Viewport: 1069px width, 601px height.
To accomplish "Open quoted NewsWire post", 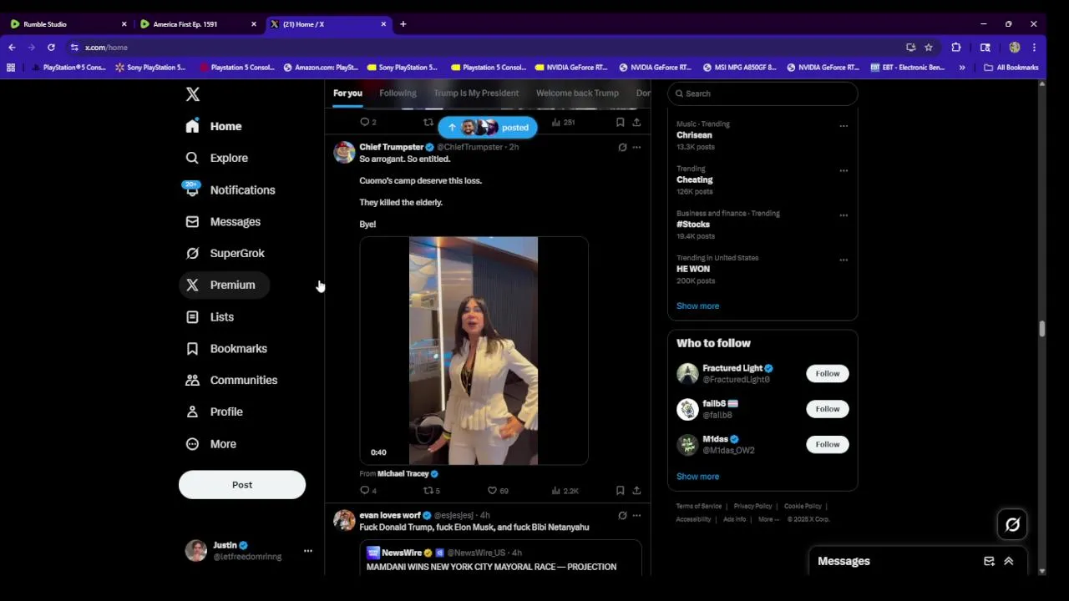I will [501, 558].
